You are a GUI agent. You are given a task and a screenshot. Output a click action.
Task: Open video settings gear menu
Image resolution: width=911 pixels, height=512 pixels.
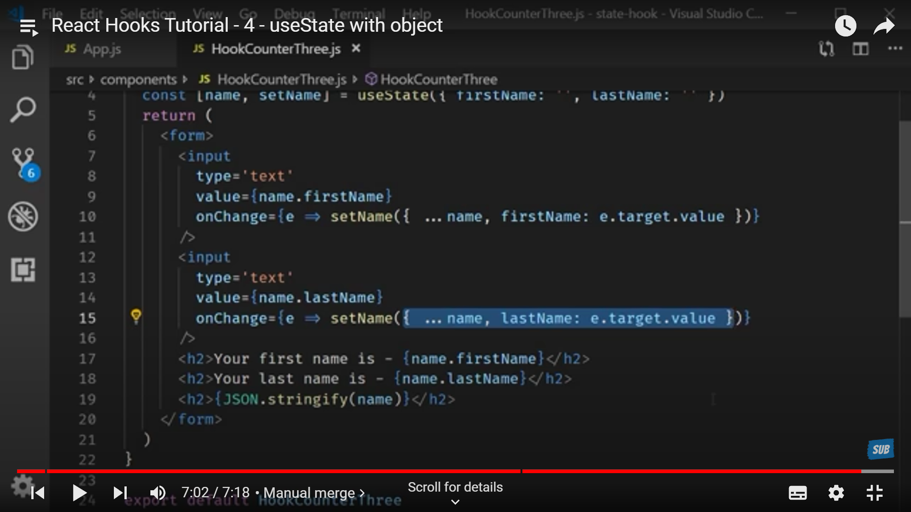[836, 493]
